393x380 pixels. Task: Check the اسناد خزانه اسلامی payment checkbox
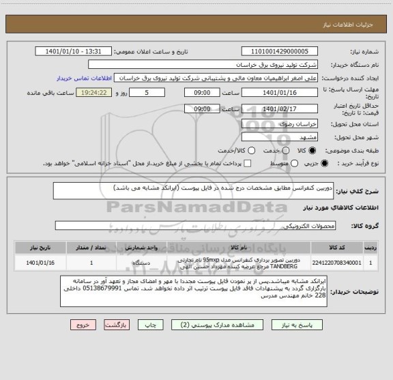[248, 164]
